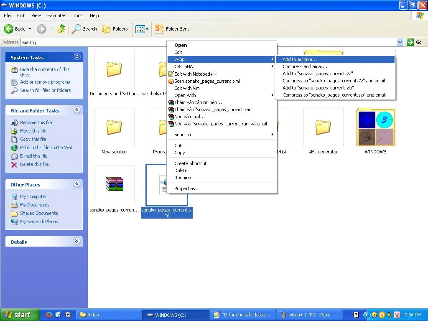Select the WinRAR archive sonako_pages_curren file

(x=115, y=184)
